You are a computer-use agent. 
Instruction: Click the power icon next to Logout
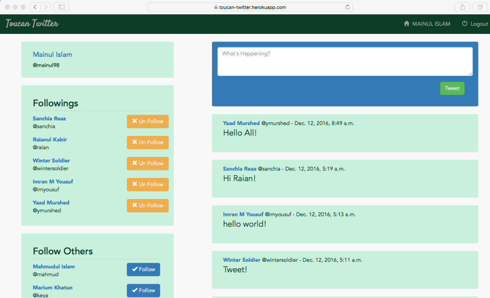pyautogui.click(x=465, y=24)
